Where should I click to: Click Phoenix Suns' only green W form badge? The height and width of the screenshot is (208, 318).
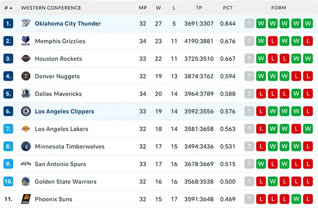(x=296, y=199)
